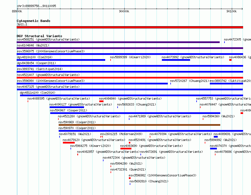
Task: Open nsv5994360 (Wu2021) label
Action: tap(219, 116)
